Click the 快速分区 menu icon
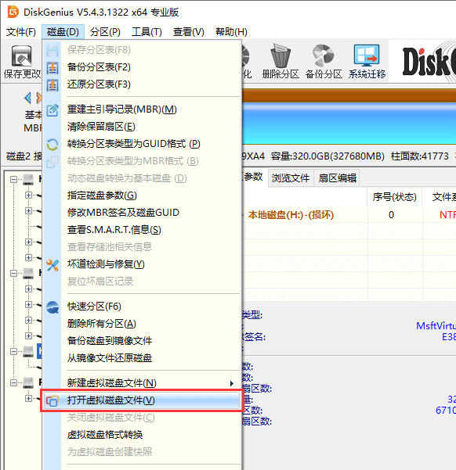Image resolution: width=456 pixels, height=470 pixels. pos(52,307)
